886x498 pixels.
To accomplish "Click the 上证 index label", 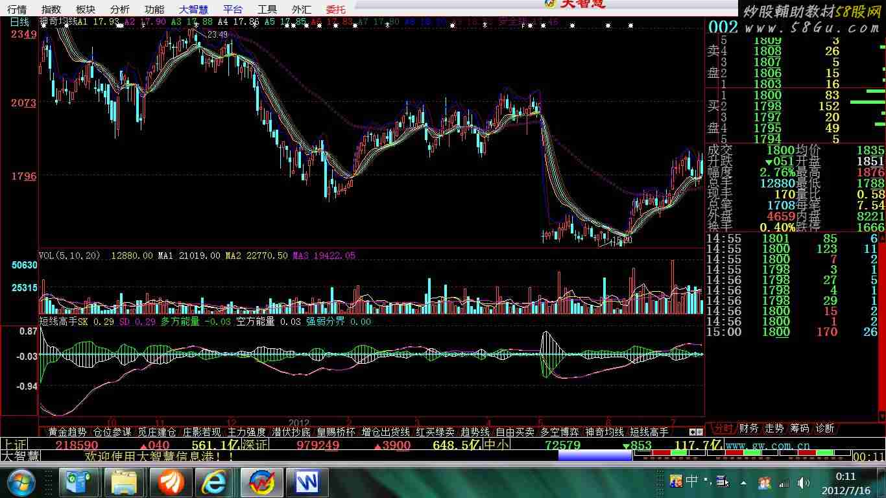I will coord(14,445).
